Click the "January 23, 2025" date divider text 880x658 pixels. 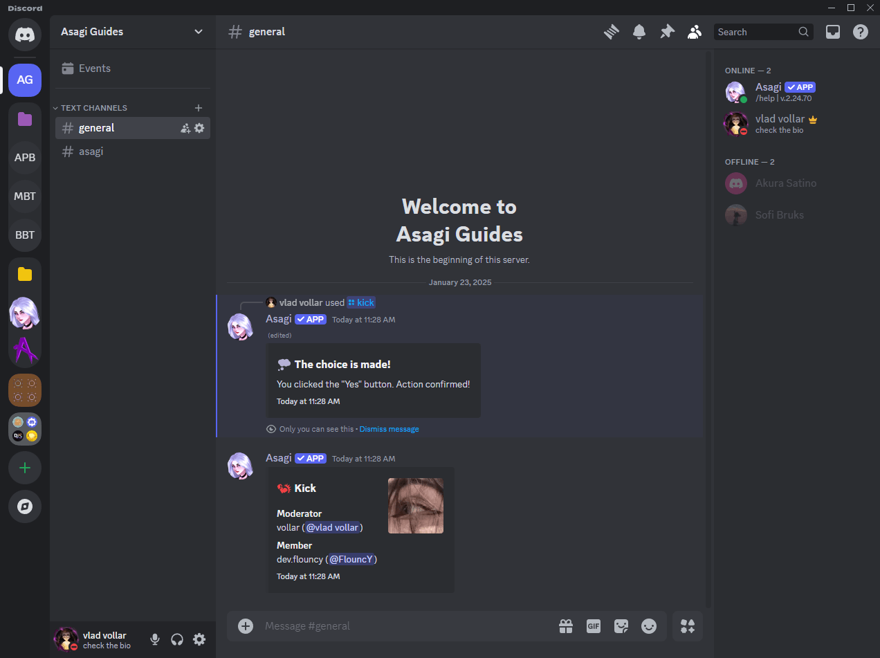460,282
